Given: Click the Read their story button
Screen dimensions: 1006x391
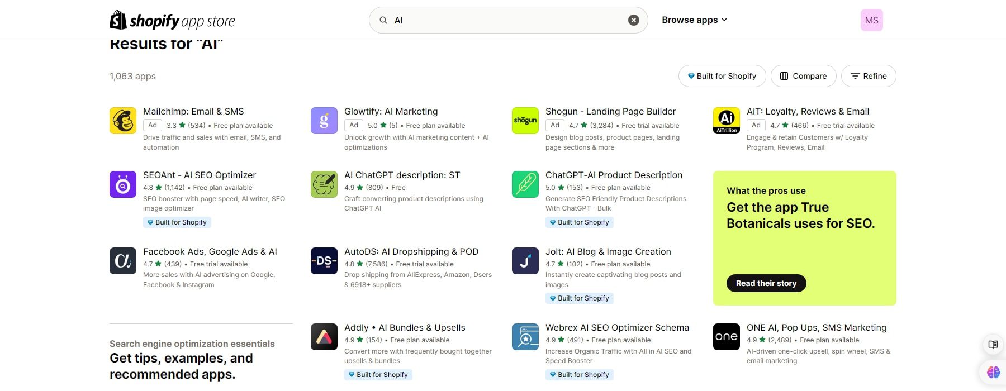Looking at the screenshot, I should click(x=766, y=283).
